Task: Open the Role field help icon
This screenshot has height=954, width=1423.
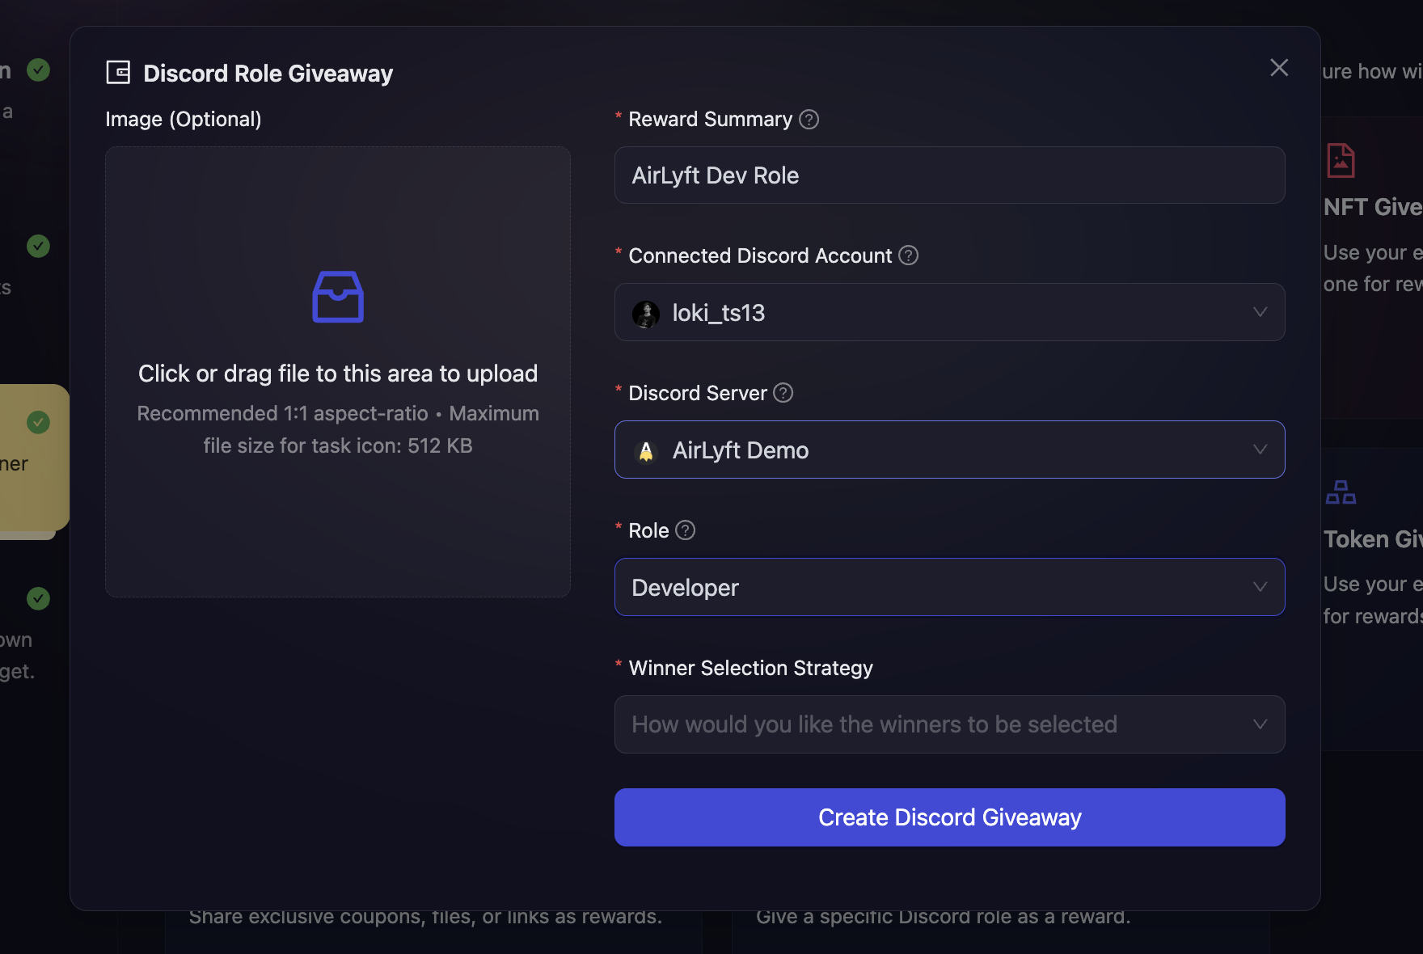Action: (x=685, y=530)
